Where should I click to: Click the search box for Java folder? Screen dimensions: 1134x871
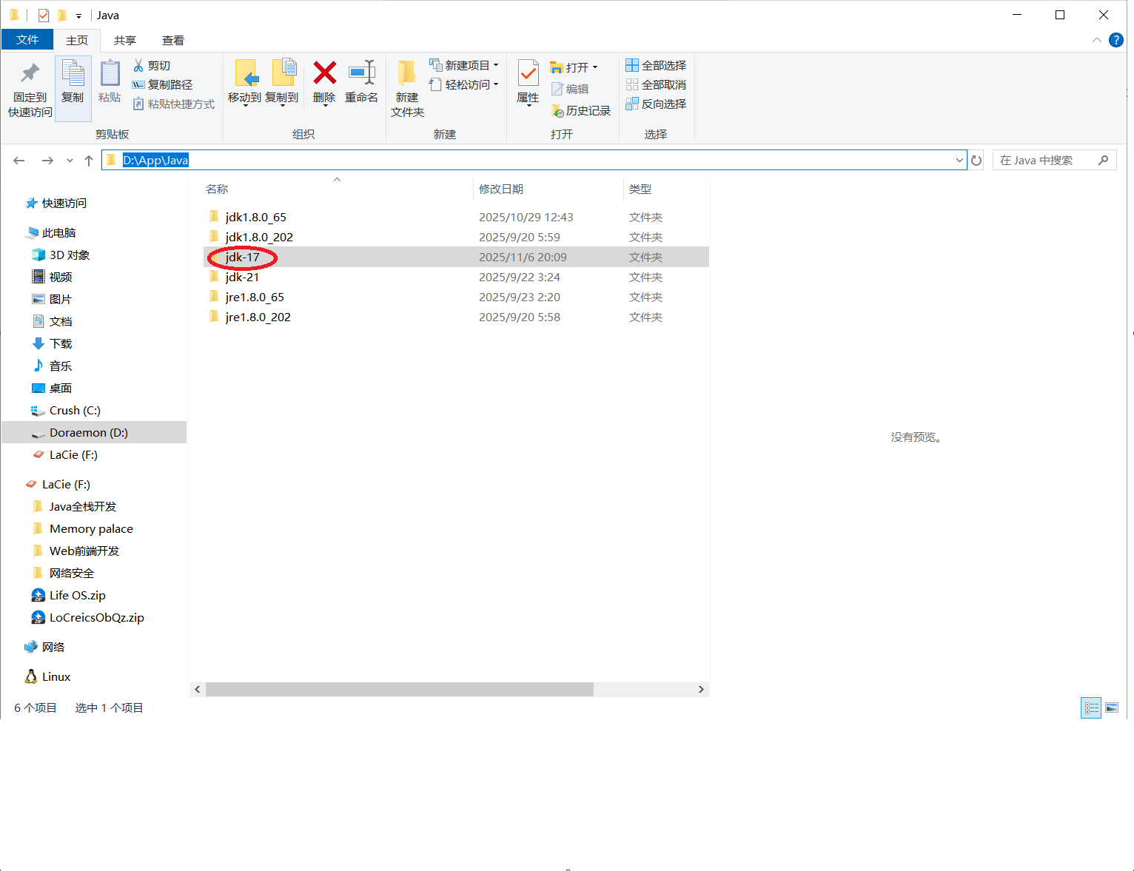1045,161
